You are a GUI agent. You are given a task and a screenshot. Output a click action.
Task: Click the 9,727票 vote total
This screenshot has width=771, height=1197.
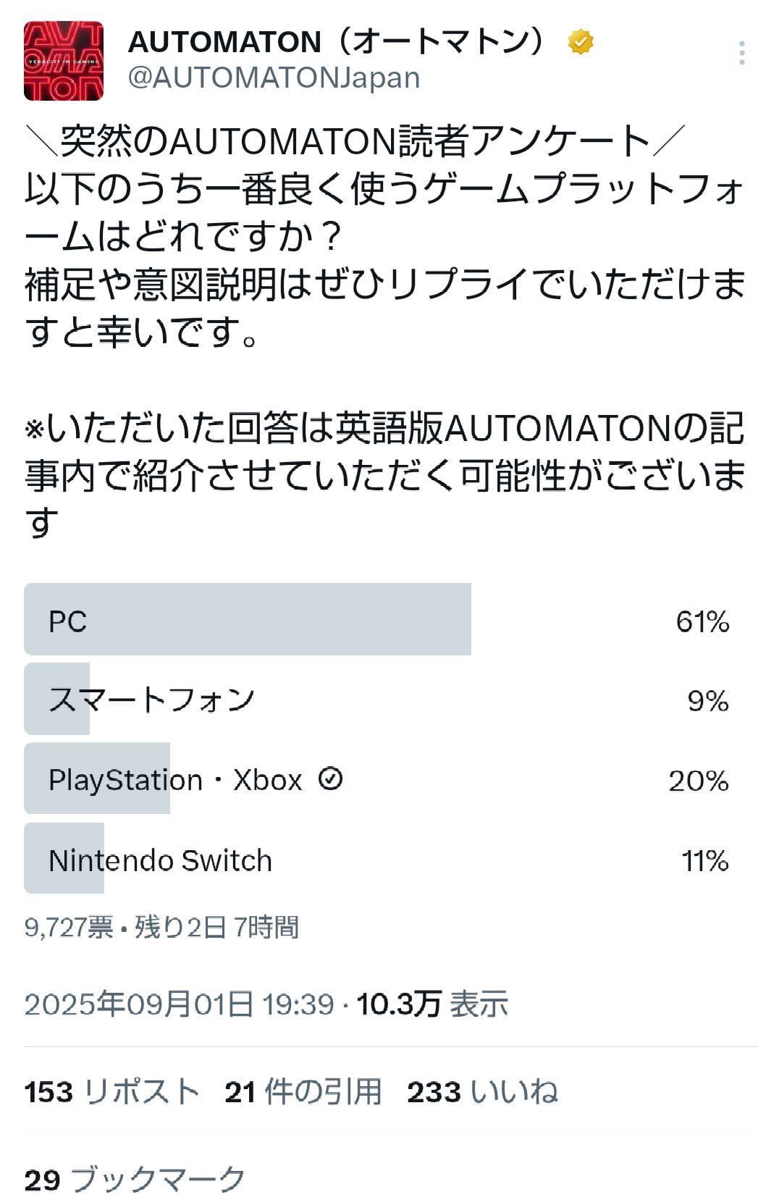click(x=69, y=927)
